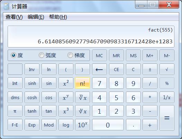Click the x² square button

[x=66, y=83]
